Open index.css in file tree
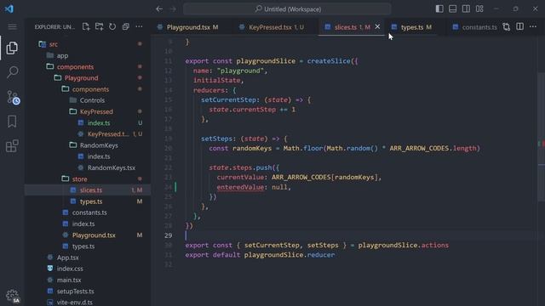 tap(70, 269)
